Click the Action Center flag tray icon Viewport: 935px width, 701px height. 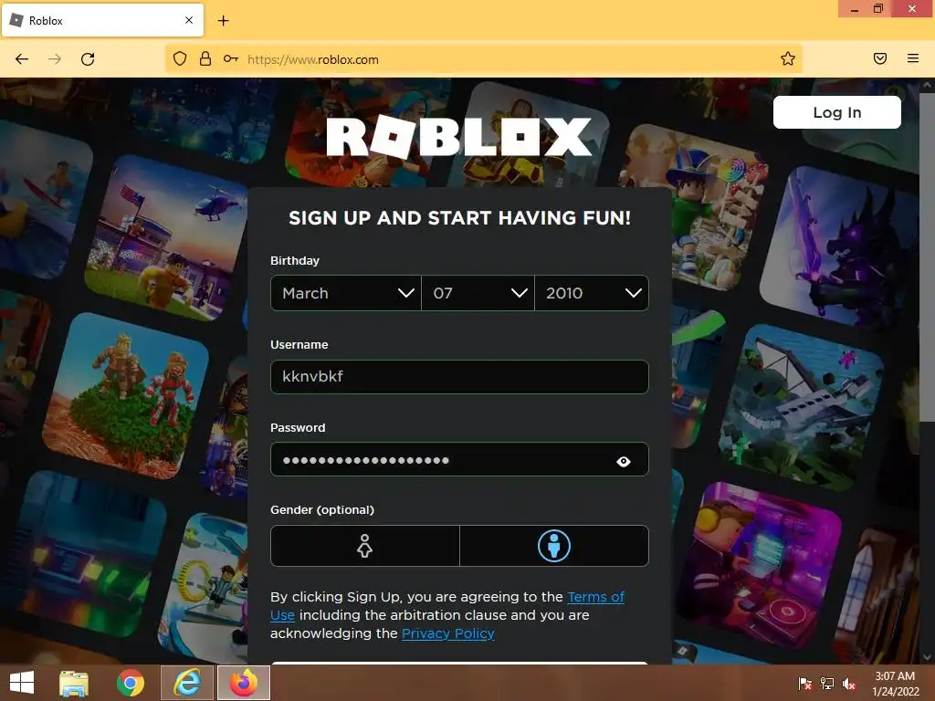[805, 683]
